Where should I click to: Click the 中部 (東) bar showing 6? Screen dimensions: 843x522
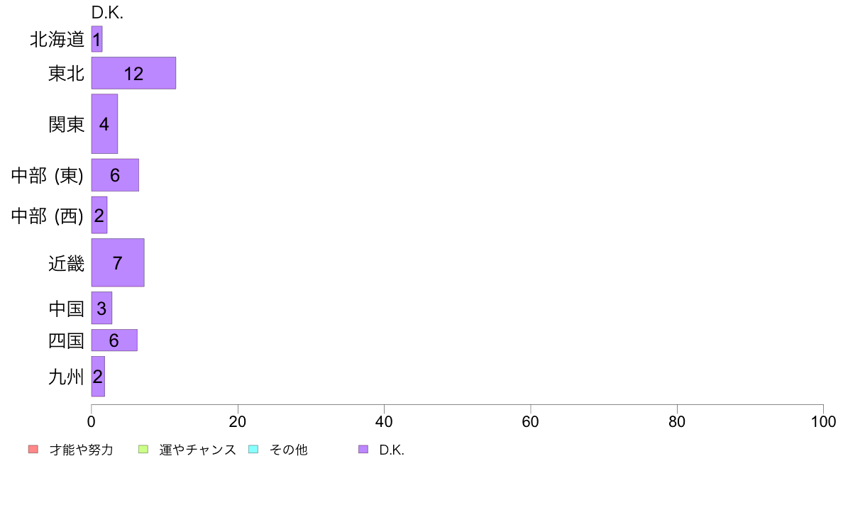tap(115, 175)
